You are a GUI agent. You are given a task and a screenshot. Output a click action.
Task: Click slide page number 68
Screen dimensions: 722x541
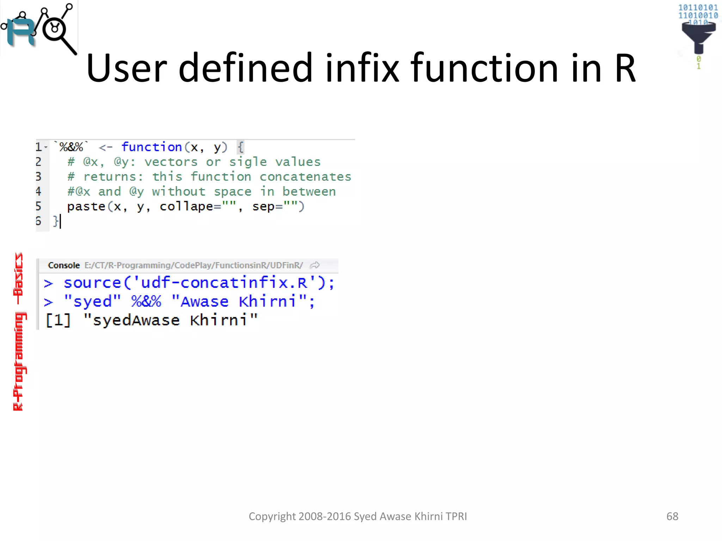672,516
